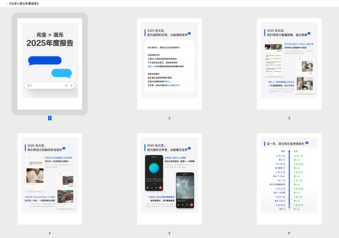Select the dark blue chat bubble on page 1
The height and width of the screenshot is (238, 339).
tap(45, 61)
